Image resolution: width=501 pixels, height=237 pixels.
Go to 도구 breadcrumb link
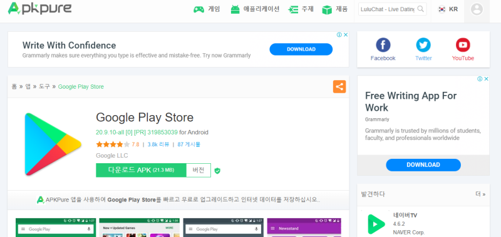pos(44,86)
